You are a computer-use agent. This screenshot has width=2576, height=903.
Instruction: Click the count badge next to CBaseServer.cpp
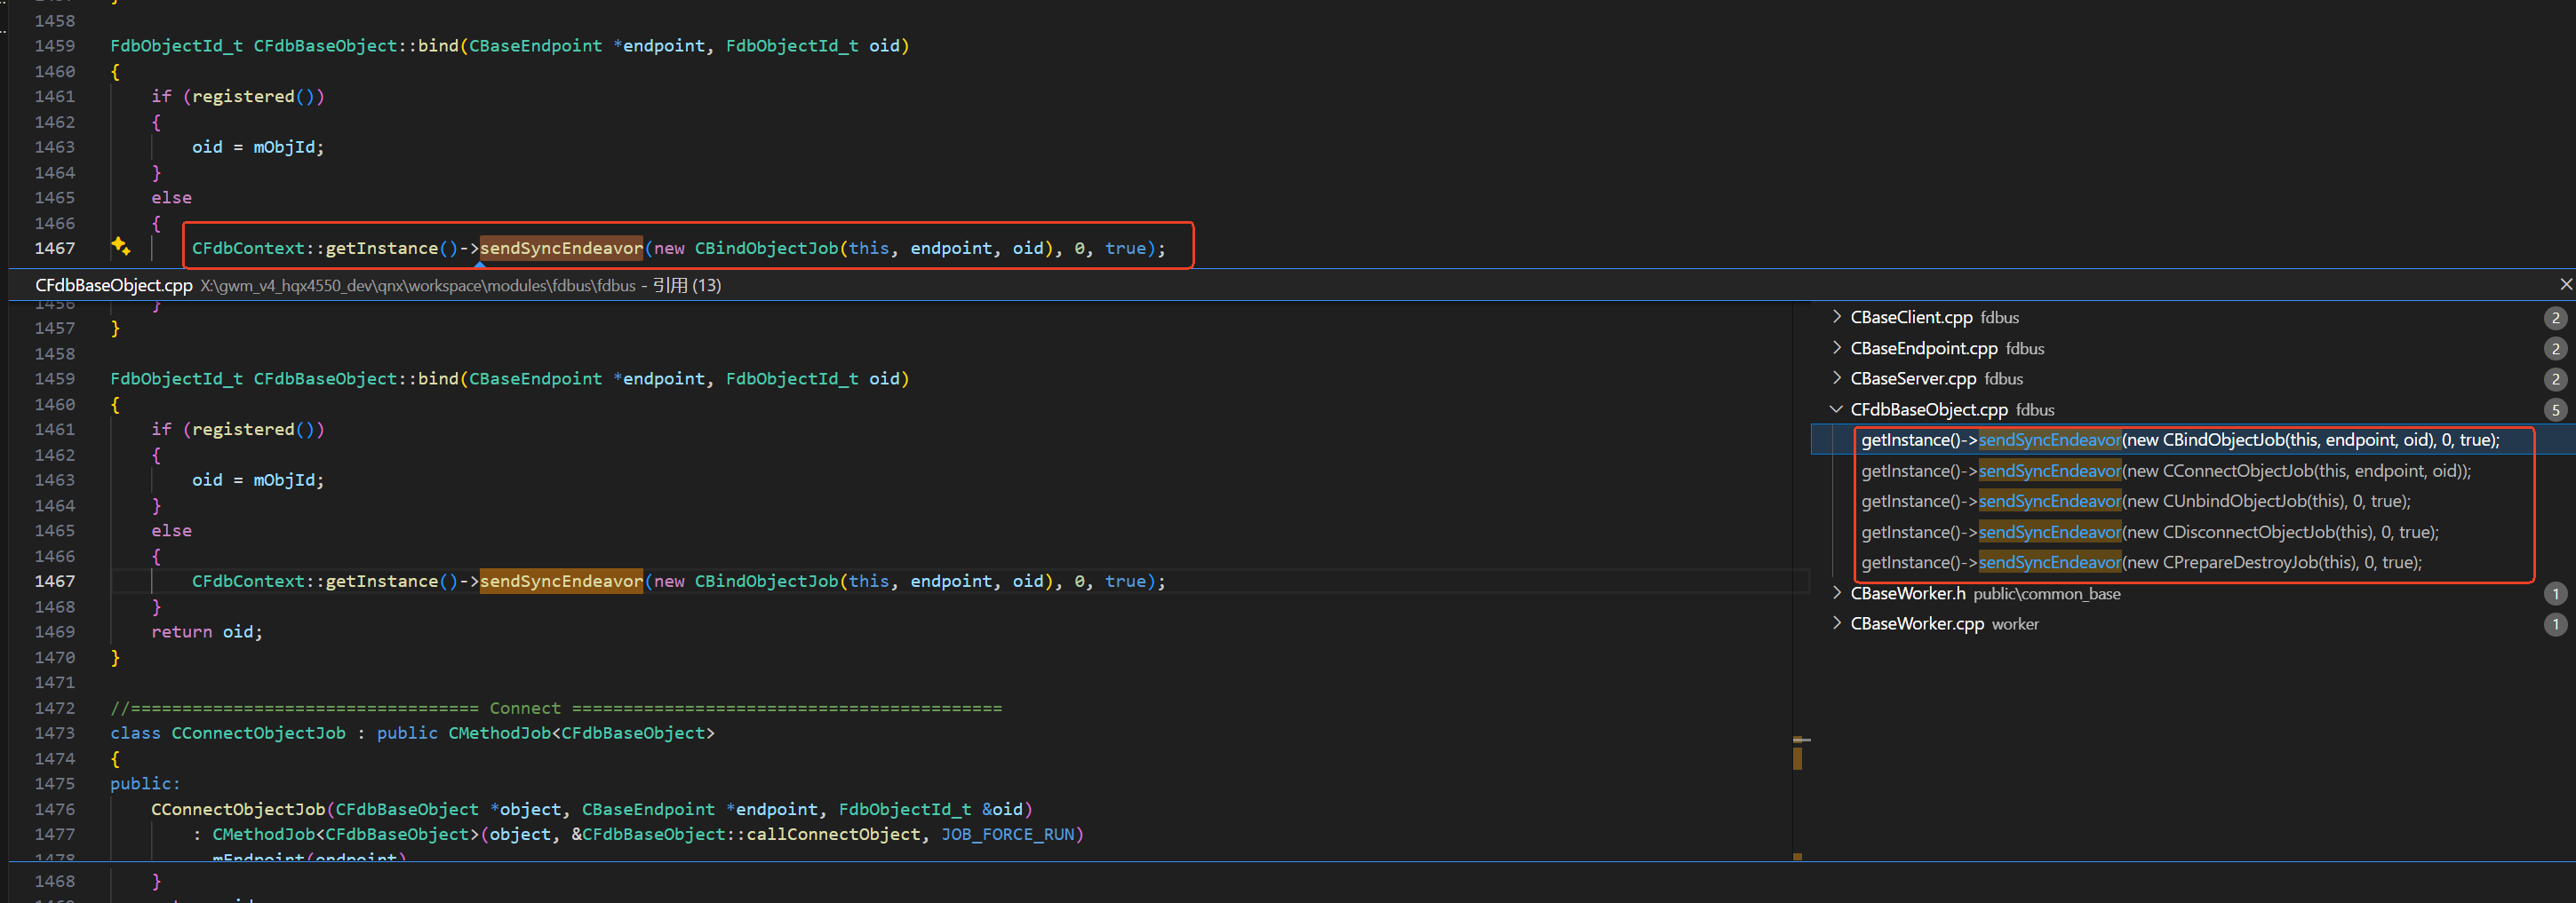(x=2556, y=378)
